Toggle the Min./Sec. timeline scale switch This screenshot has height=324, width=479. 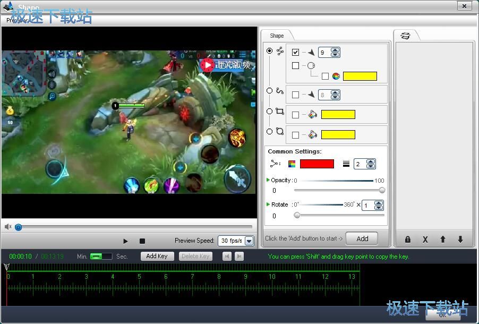[101, 256]
